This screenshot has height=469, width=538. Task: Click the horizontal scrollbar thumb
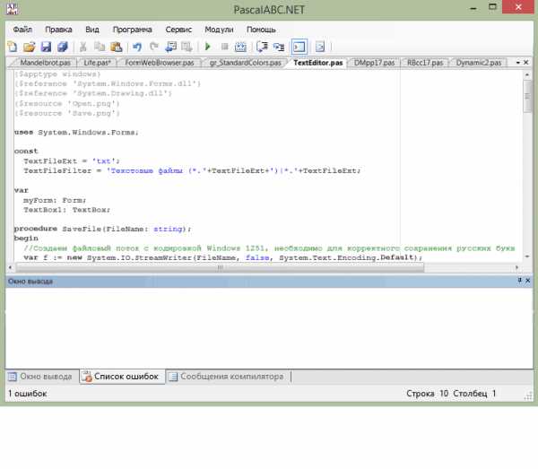click(x=221, y=267)
